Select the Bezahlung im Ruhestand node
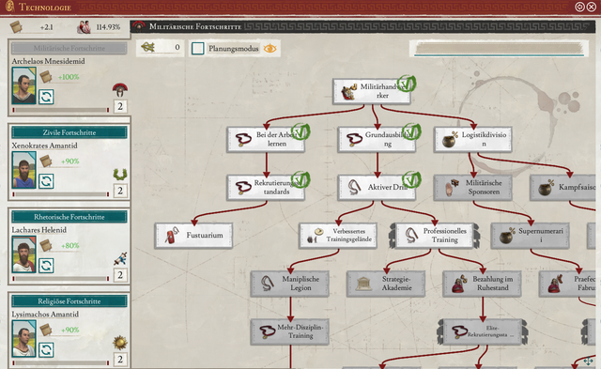The height and width of the screenshot is (369, 601). click(482, 284)
